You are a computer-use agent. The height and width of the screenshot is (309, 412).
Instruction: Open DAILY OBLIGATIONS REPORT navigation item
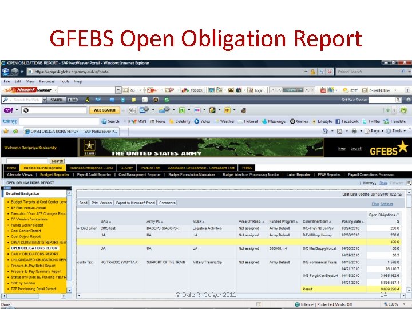[x=34, y=254]
